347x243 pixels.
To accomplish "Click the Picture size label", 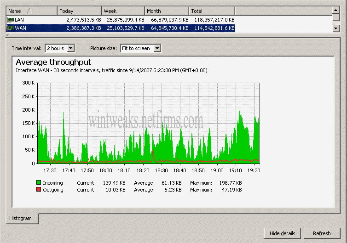I will pyautogui.click(x=104, y=48).
